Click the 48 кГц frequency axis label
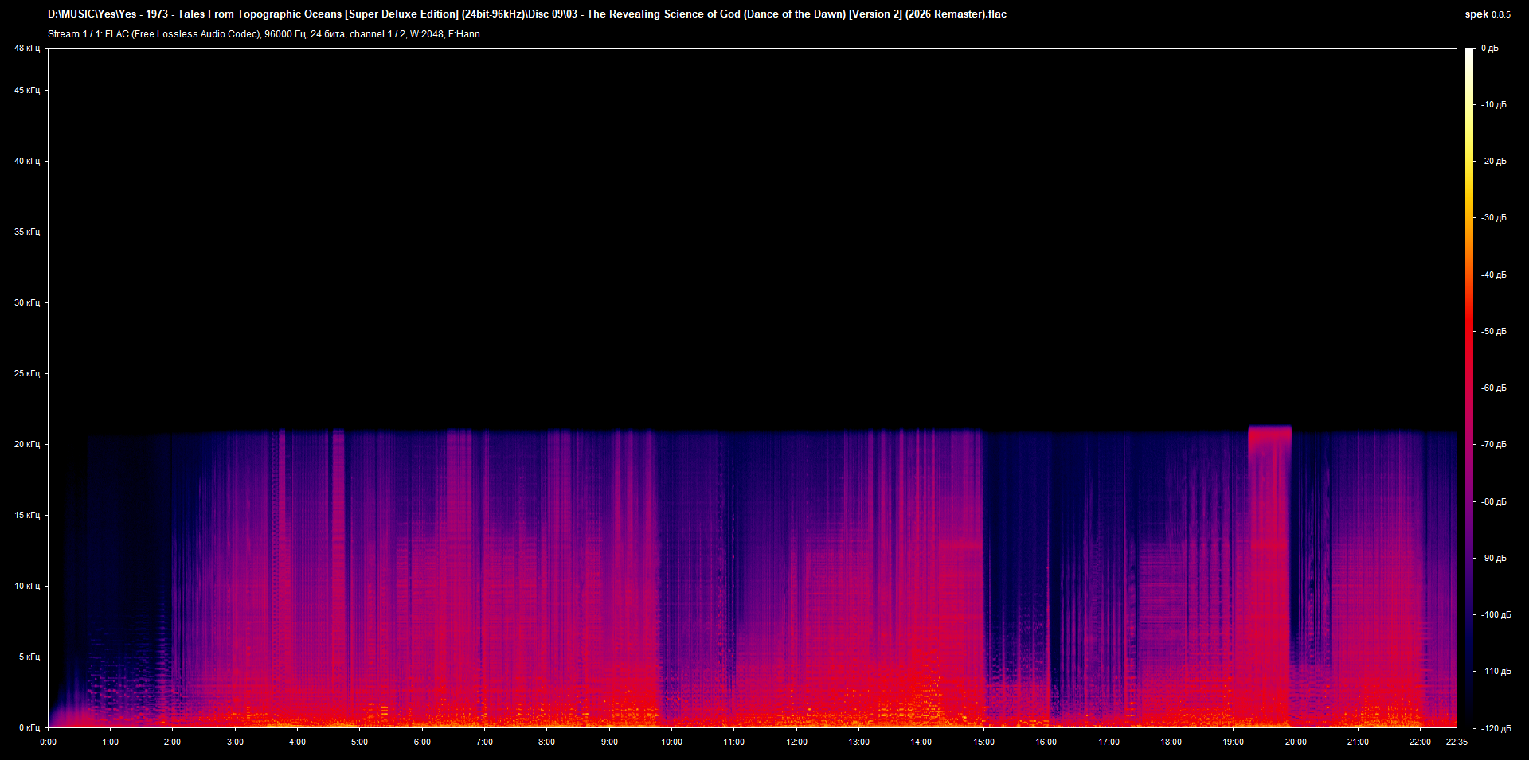Image resolution: width=1529 pixels, height=760 pixels. [x=27, y=49]
